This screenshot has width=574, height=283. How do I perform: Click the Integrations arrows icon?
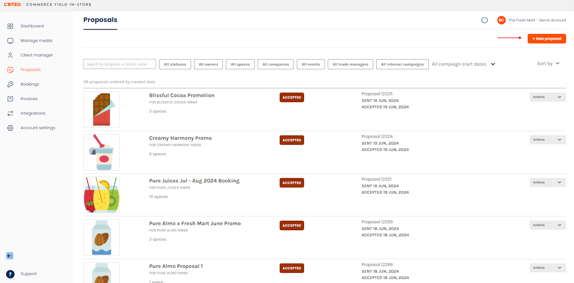click(10, 113)
